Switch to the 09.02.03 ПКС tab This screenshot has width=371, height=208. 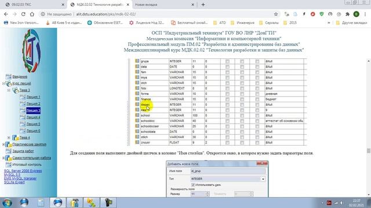[x=34, y=5]
